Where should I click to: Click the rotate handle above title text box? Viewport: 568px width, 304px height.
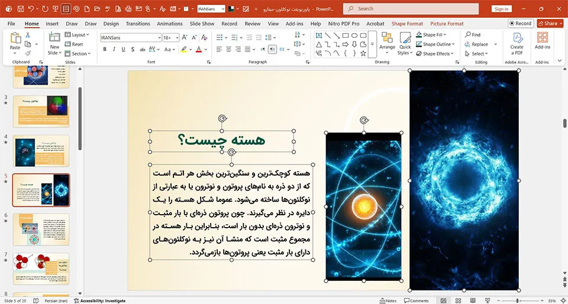(x=222, y=118)
